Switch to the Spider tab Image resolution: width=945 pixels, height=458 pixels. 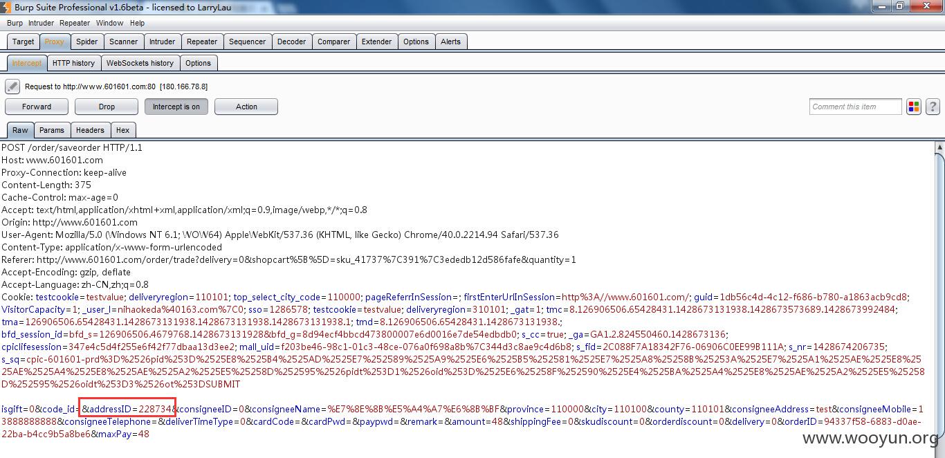tap(87, 42)
